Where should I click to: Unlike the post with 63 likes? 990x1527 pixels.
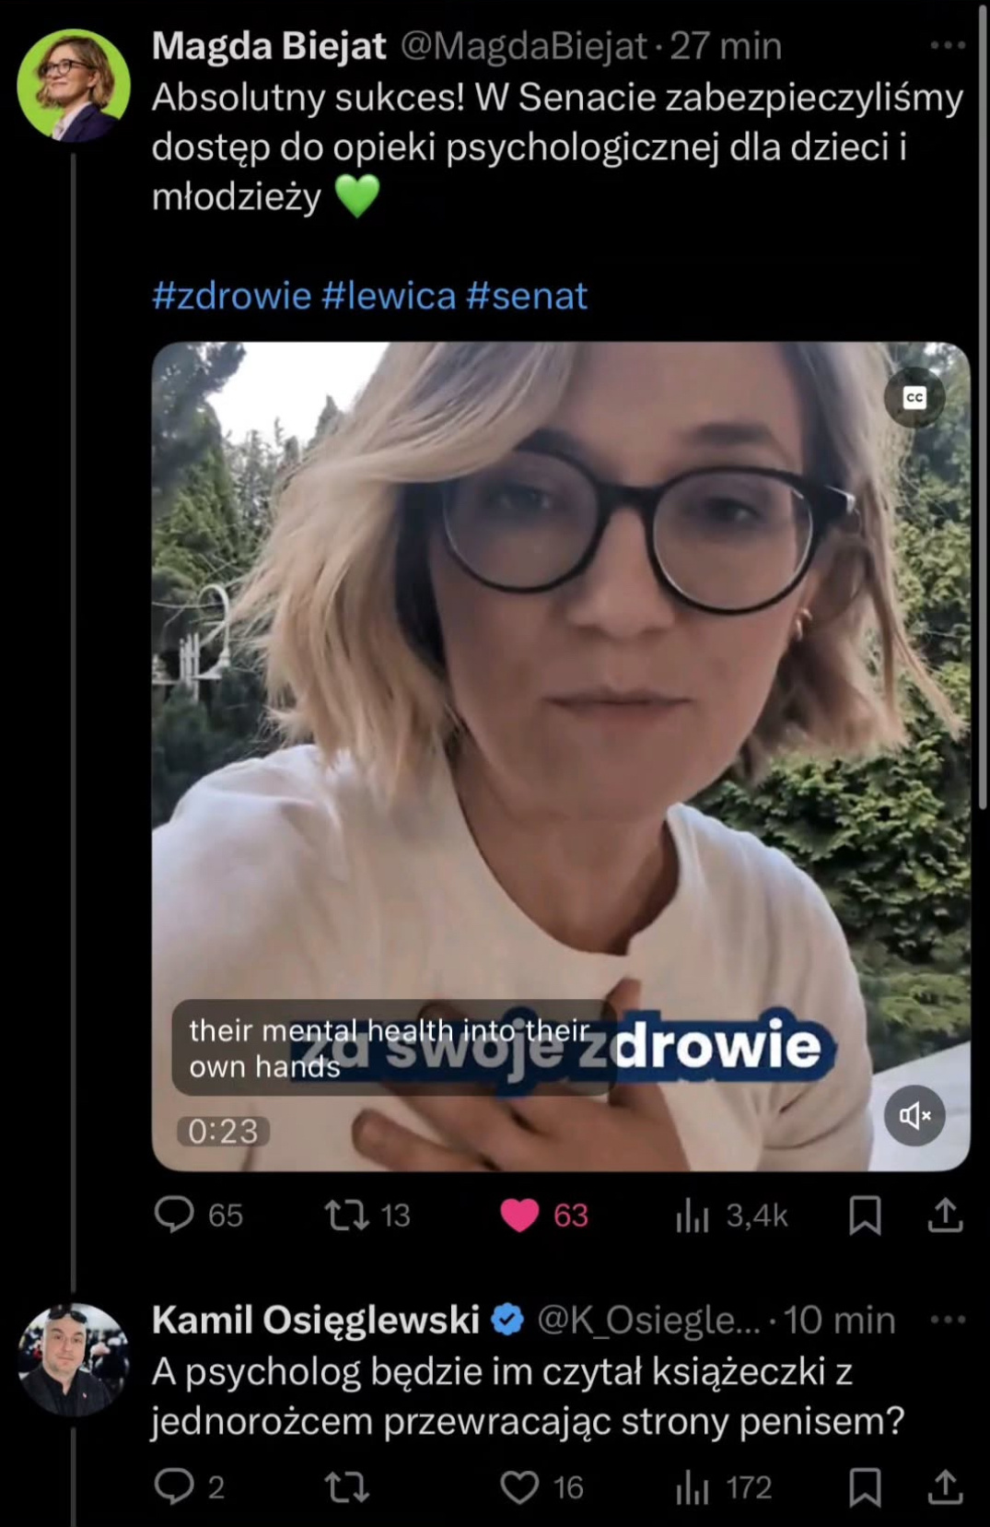click(x=519, y=1216)
